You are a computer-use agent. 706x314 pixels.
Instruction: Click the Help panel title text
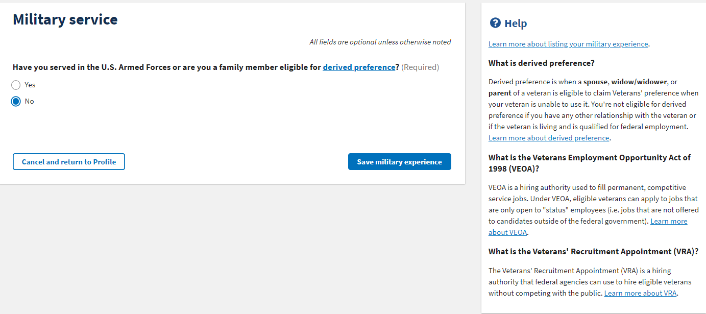point(516,23)
